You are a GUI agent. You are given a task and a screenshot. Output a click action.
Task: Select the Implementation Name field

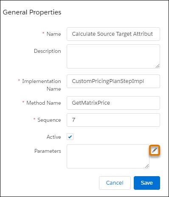click(x=113, y=81)
